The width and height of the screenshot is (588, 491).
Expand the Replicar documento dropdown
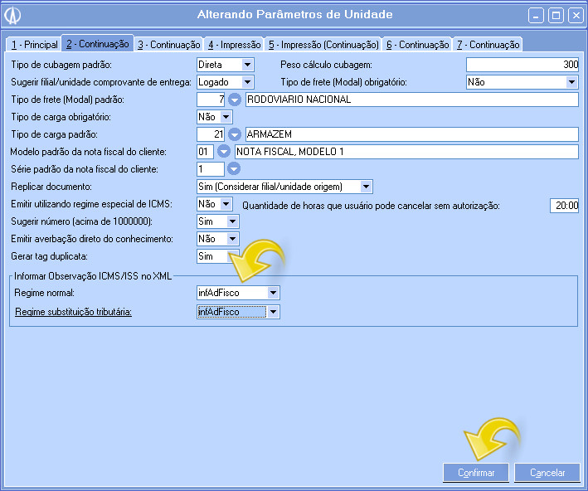point(366,187)
